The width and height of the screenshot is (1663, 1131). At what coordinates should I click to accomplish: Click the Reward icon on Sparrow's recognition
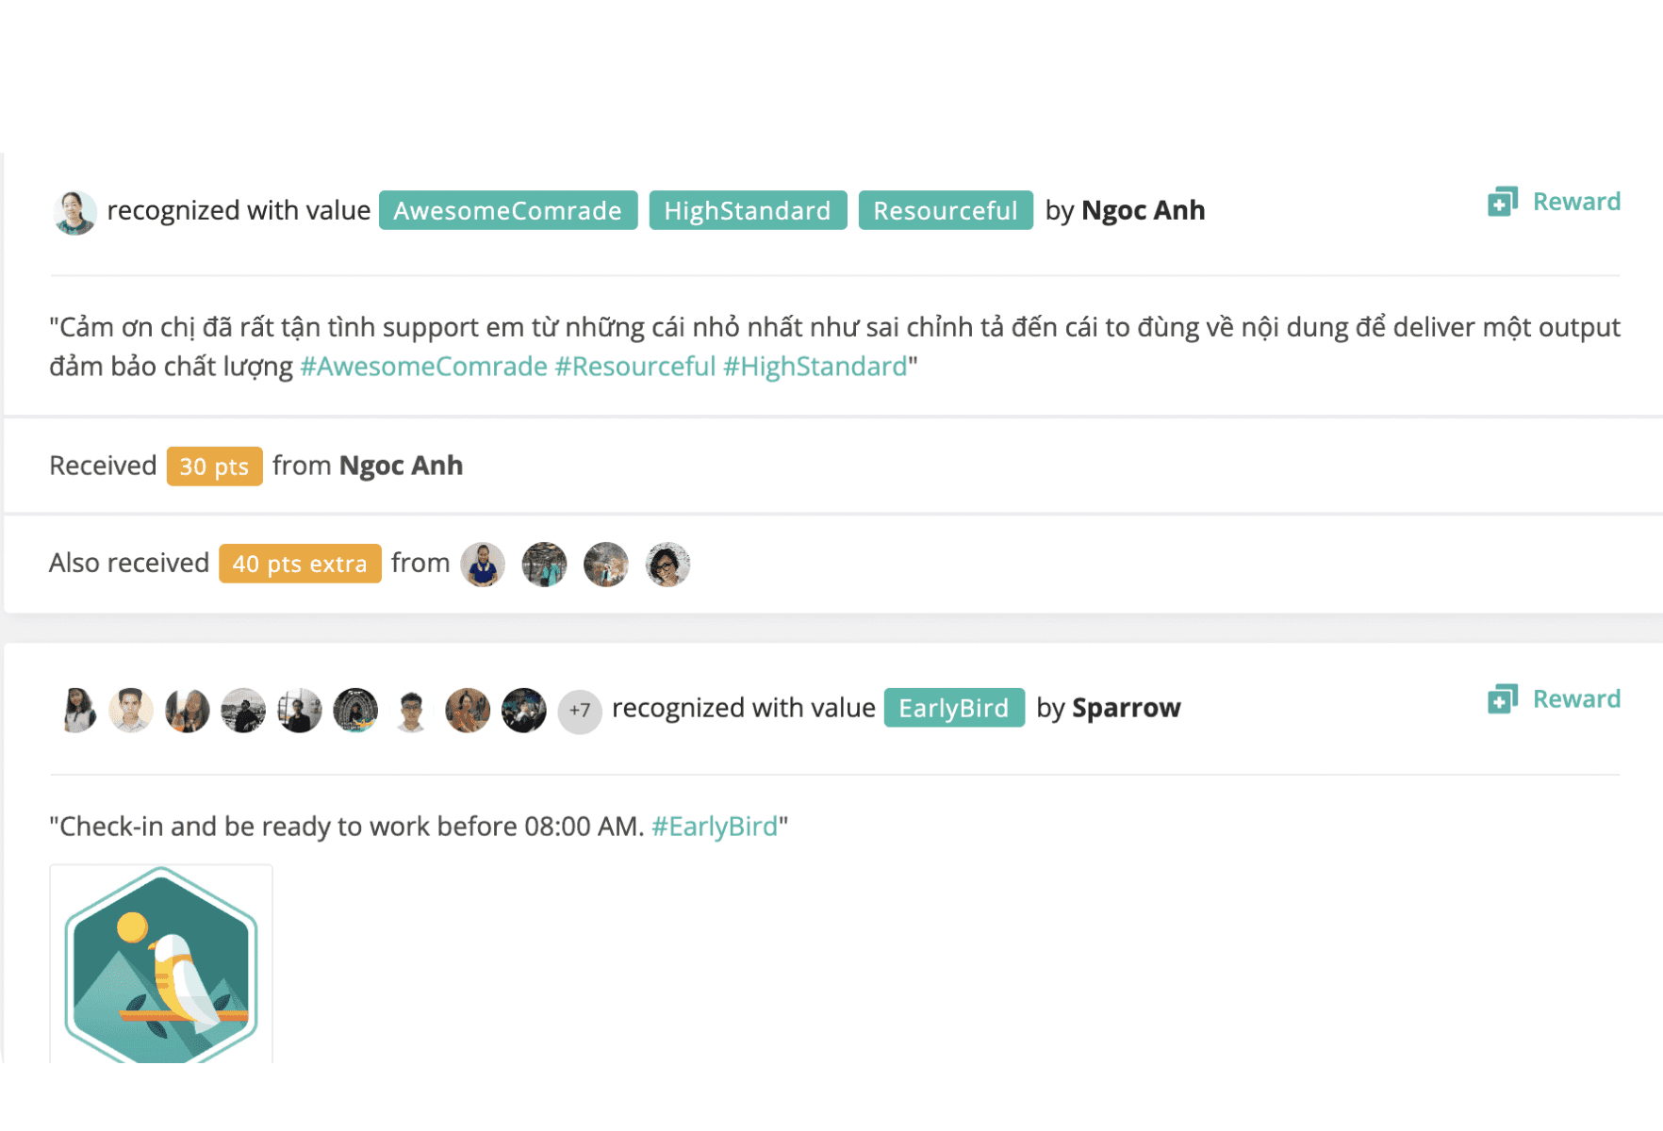click(x=1503, y=699)
